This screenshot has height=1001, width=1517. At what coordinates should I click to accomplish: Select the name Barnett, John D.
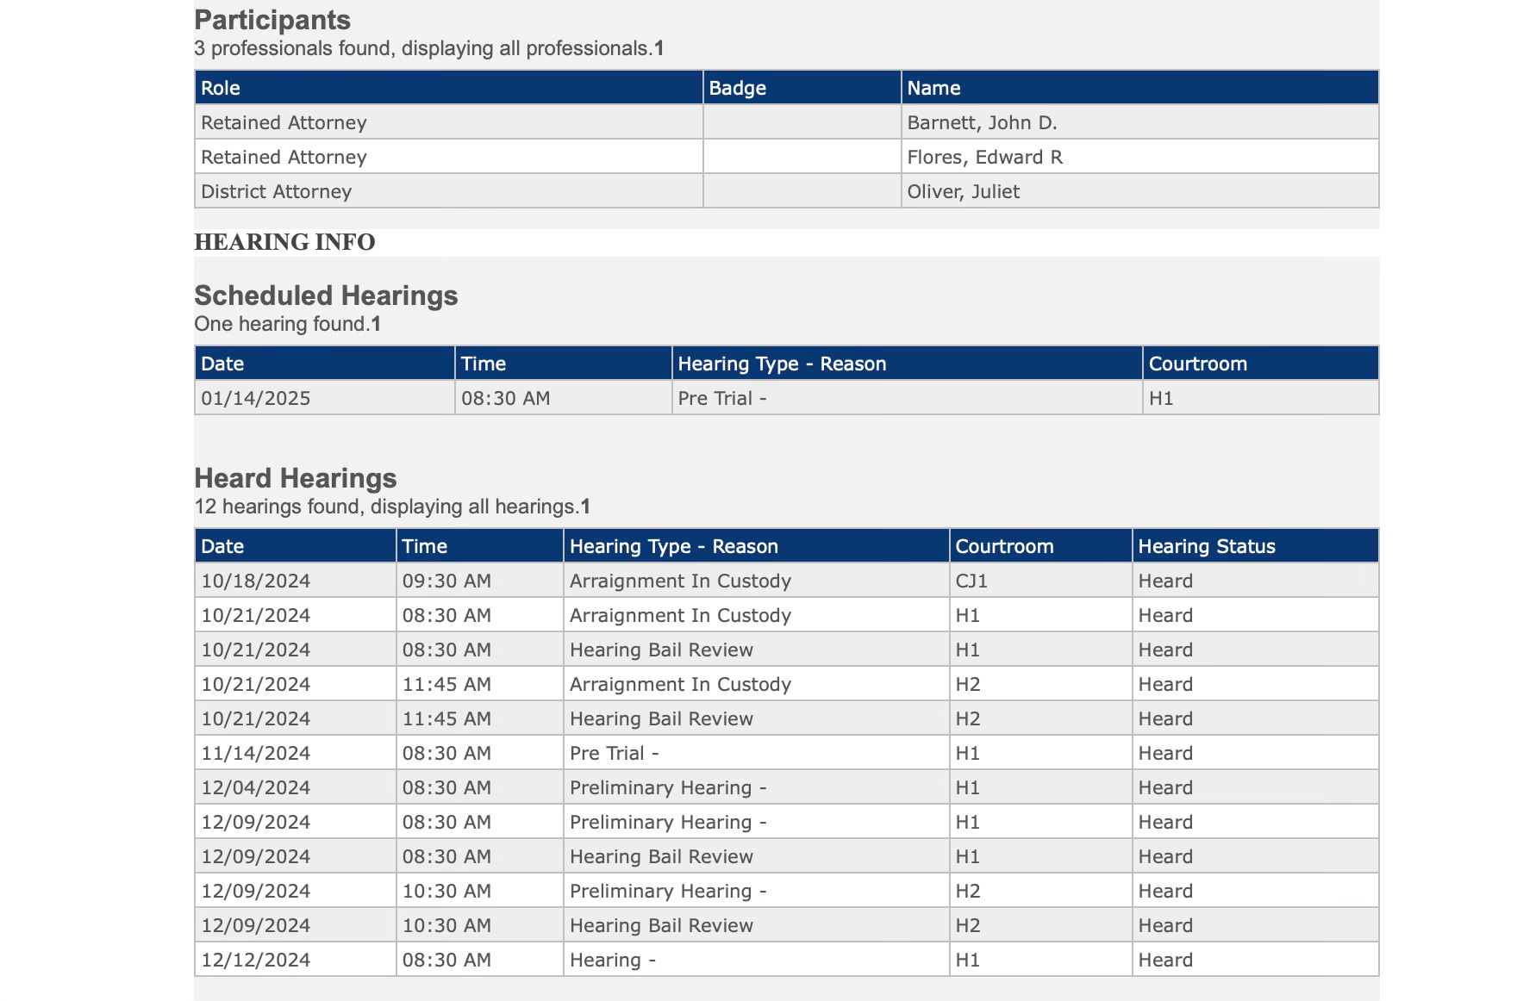click(982, 122)
